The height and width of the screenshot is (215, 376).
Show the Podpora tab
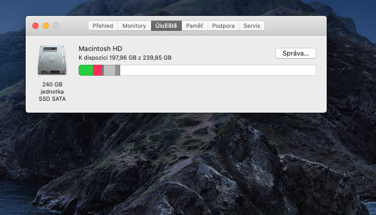click(x=223, y=26)
